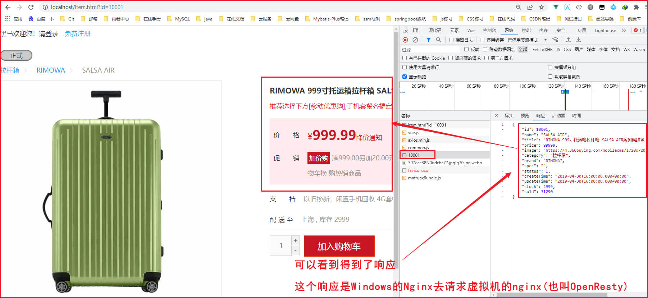Select the axios.min.js request row
Viewport: 648px width, 298px height.
click(445, 140)
